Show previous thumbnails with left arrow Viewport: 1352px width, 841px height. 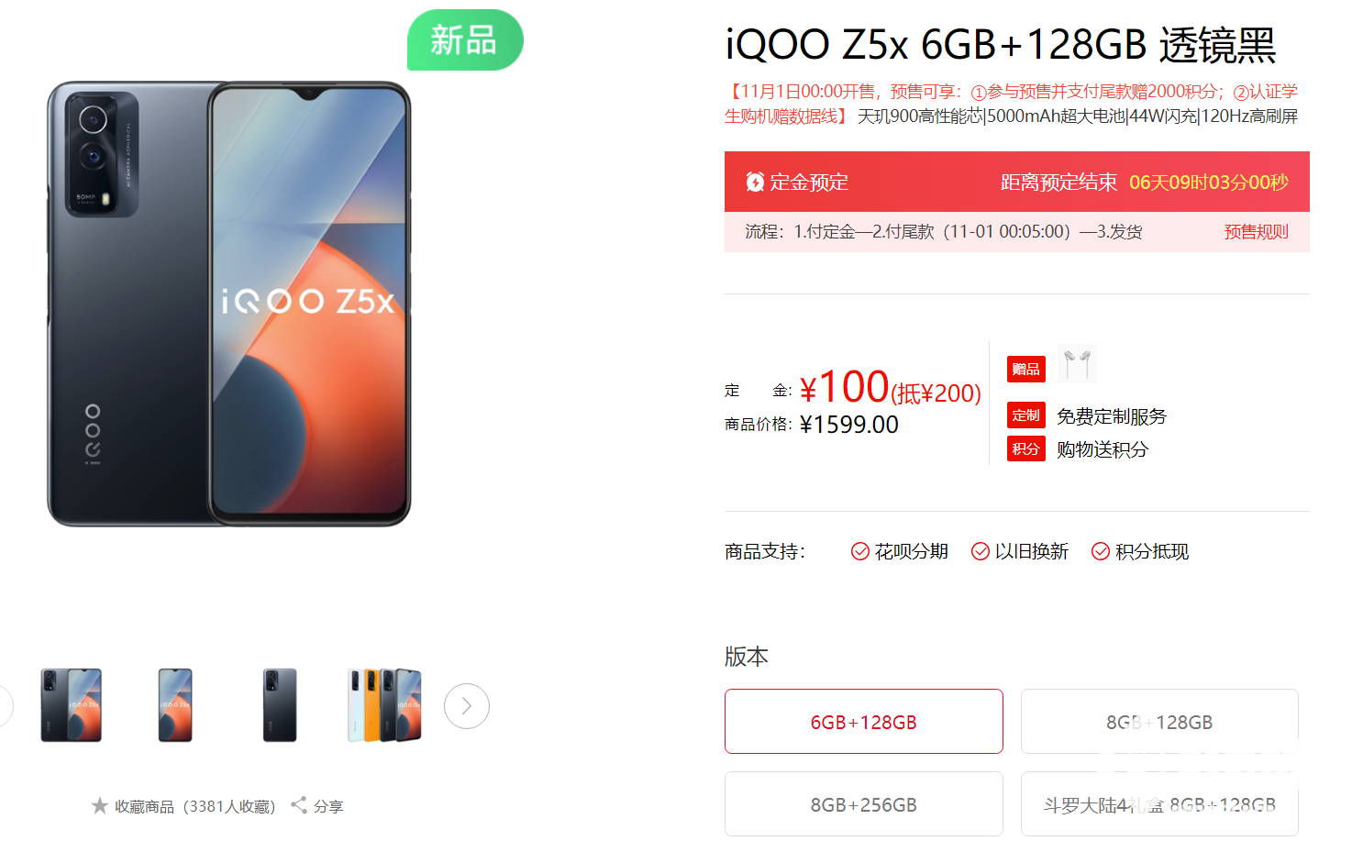coord(4,706)
